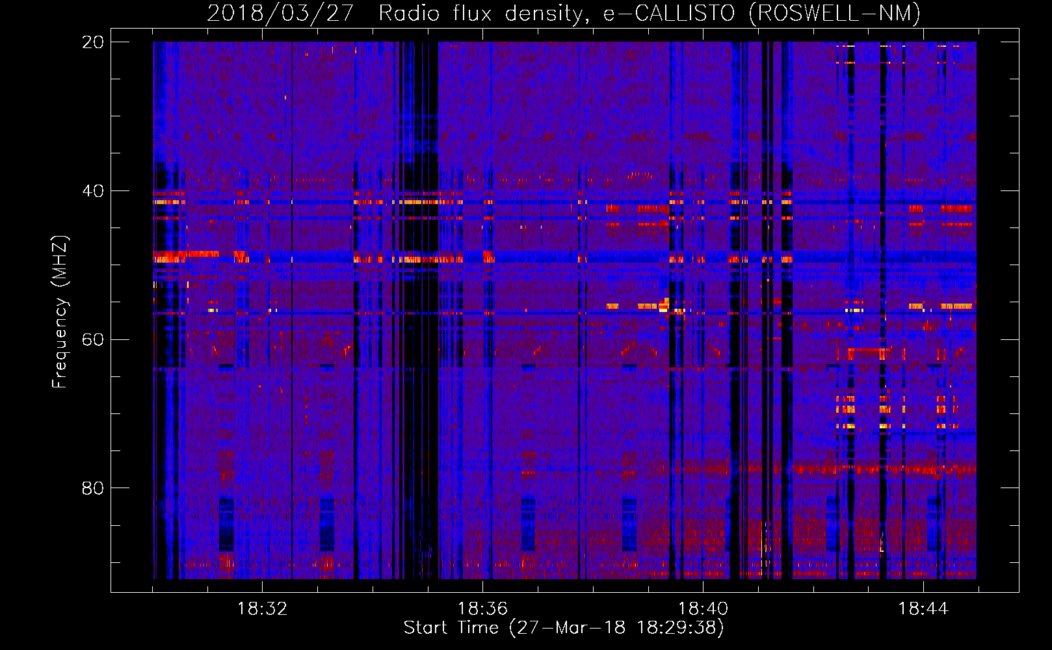Click the 20 frequency tick label
Screen dimensions: 1052x650
coord(92,42)
